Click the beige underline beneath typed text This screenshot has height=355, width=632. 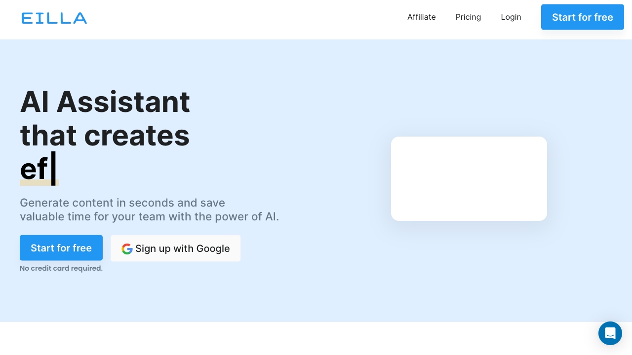39,183
